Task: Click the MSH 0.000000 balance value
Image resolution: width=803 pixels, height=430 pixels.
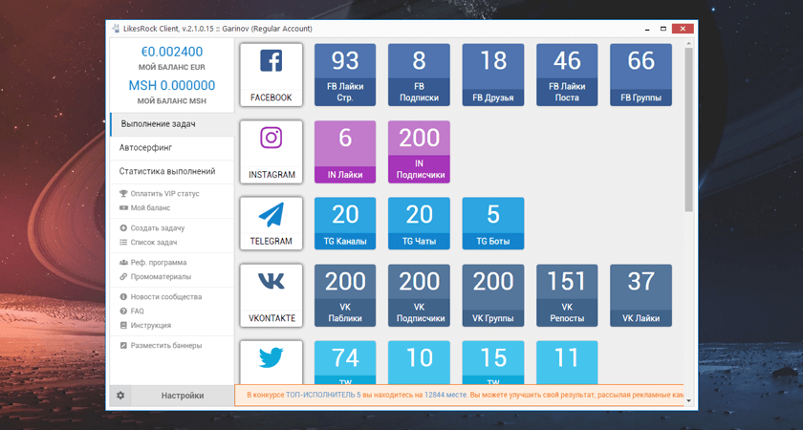Action: point(172,85)
